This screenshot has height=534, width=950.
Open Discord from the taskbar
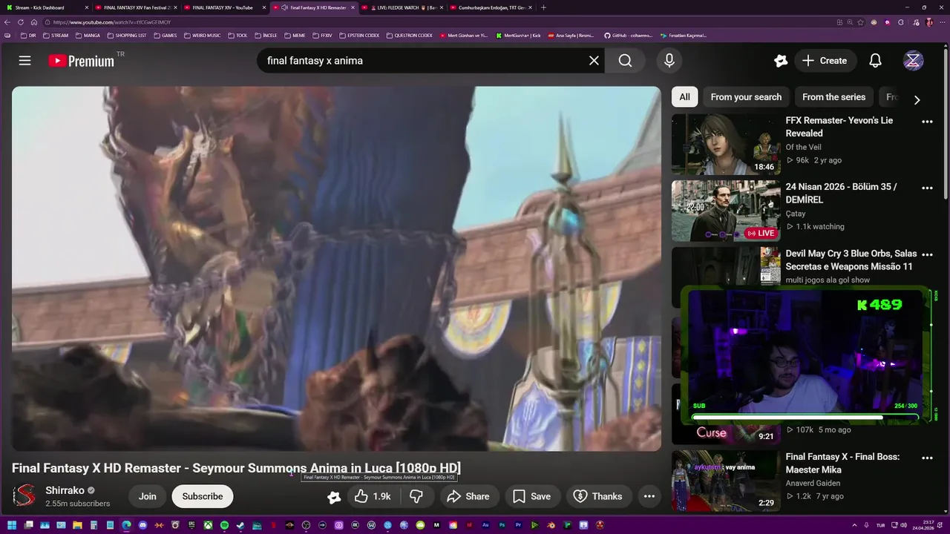tap(142, 525)
